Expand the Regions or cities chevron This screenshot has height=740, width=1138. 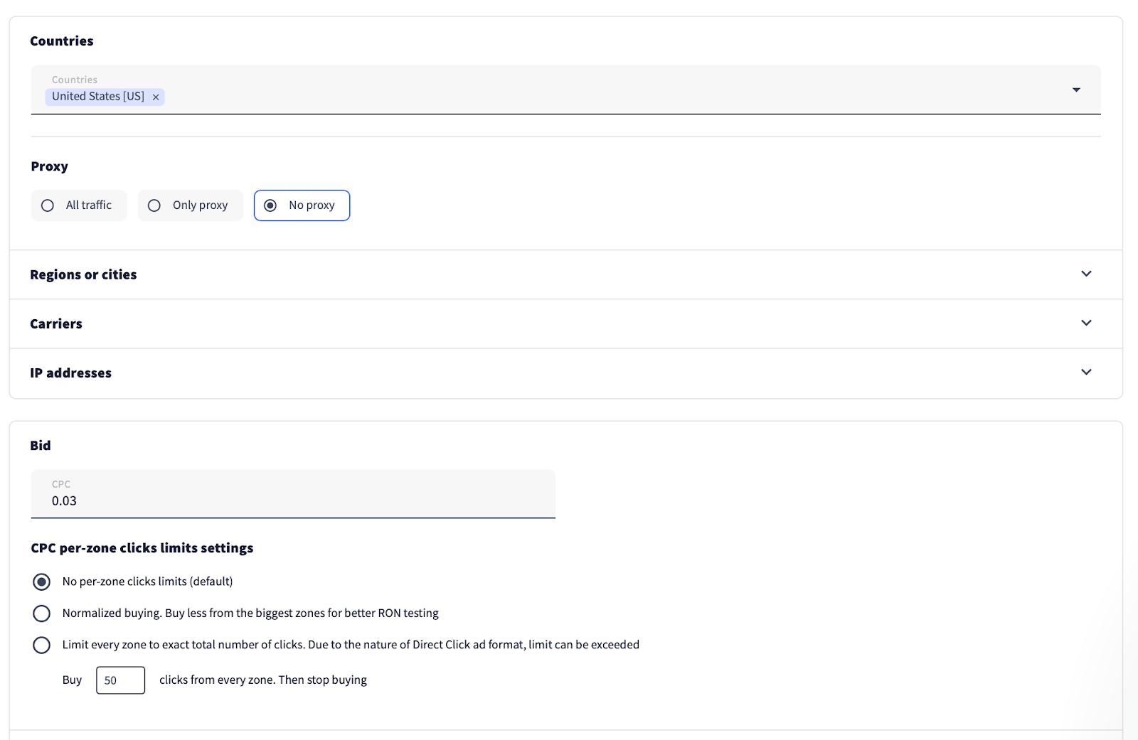[1086, 274]
